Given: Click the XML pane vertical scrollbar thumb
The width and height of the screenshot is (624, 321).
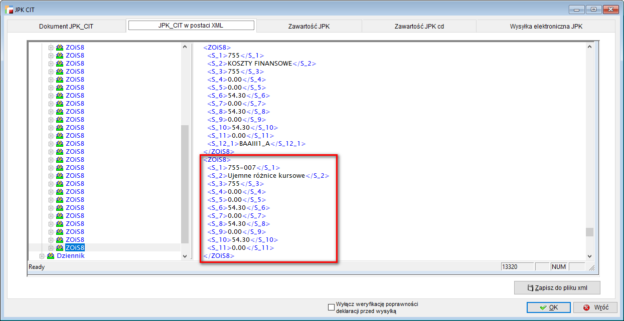Looking at the screenshot, I should [590, 232].
